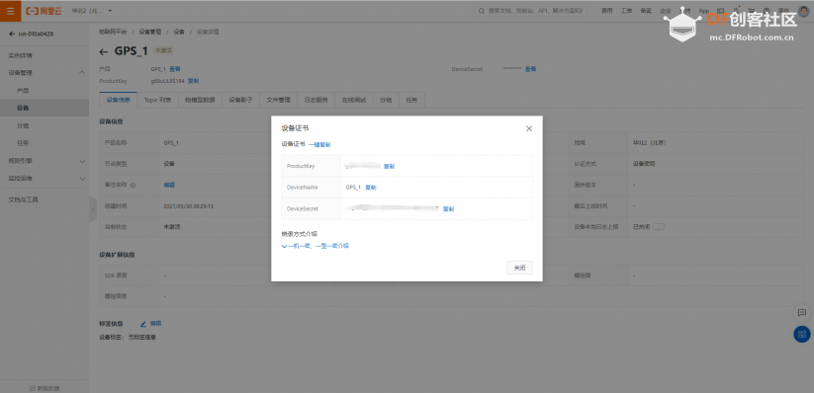The width and height of the screenshot is (814, 393).
Task: Open the 工单 top menu
Action: (x=626, y=11)
